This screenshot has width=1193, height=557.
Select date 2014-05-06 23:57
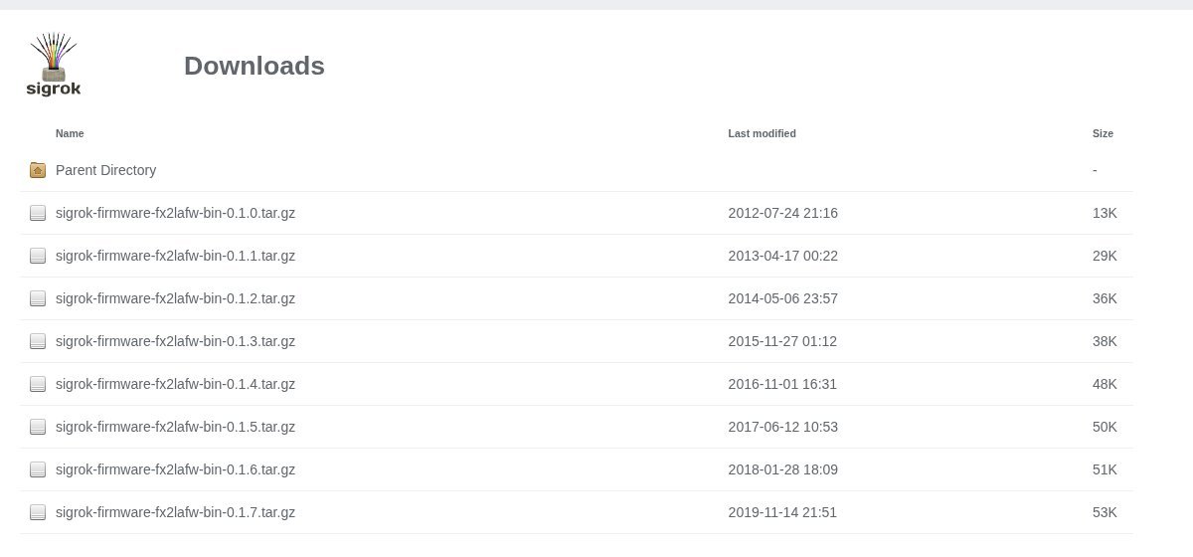[x=782, y=298]
